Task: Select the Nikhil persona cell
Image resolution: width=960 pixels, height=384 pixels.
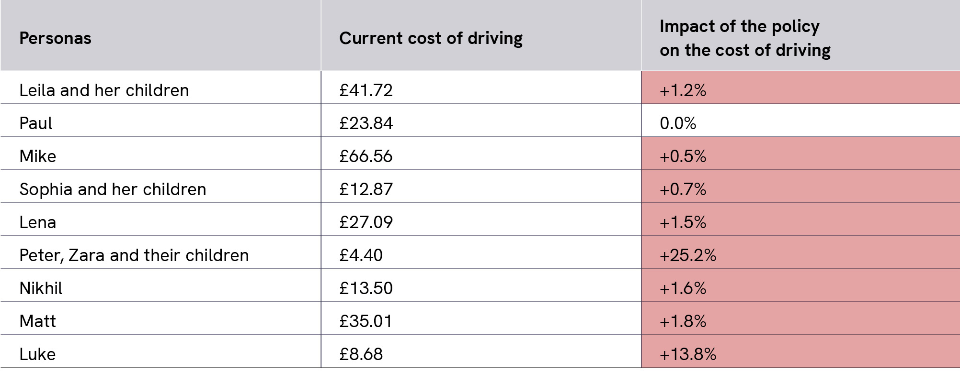Action: click(x=41, y=288)
